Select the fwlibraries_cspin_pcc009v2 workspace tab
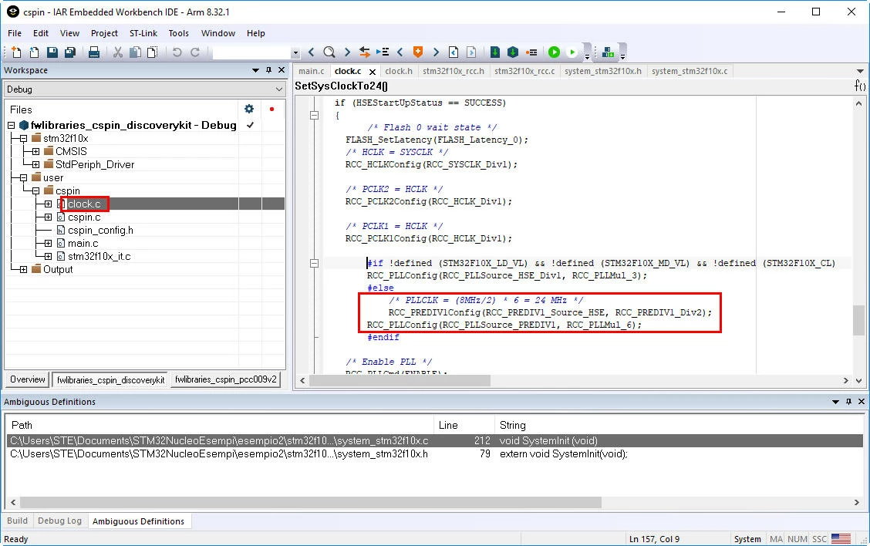Image resolution: width=870 pixels, height=546 pixels. click(226, 379)
